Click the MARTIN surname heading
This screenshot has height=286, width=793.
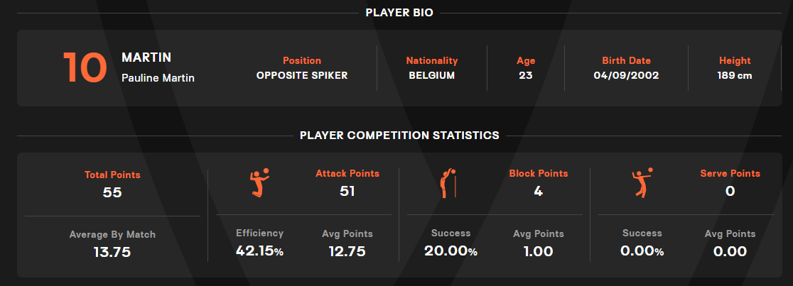tap(146, 57)
